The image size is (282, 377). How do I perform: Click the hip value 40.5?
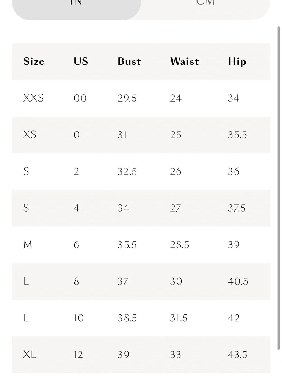tap(238, 281)
